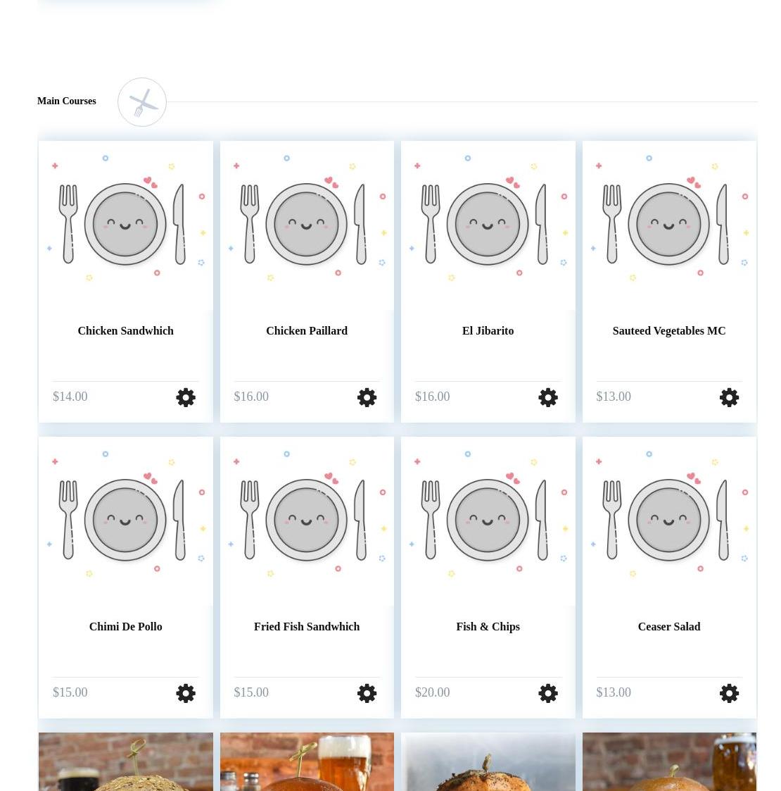Screen dimensions: 781x791
Task: Open gear settings for Chicken Sandwhich
Action: point(186,397)
